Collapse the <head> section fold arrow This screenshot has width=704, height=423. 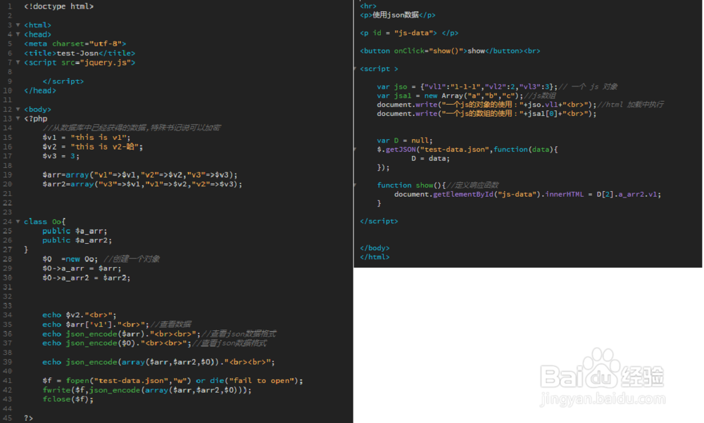pos(17,34)
